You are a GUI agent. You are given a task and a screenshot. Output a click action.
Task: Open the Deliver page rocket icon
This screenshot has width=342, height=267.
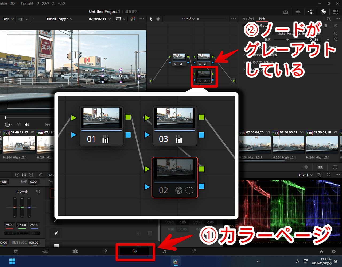(x=194, y=251)
